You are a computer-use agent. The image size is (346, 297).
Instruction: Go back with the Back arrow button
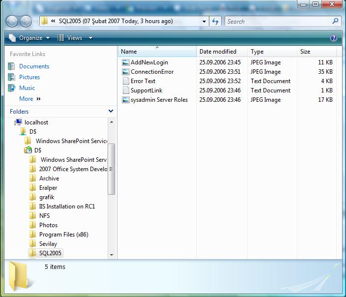pos(12,22)
